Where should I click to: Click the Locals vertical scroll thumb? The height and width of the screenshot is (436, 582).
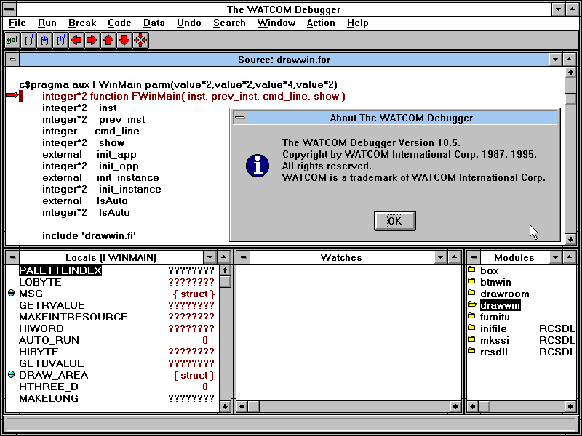[x=225, y=281]
